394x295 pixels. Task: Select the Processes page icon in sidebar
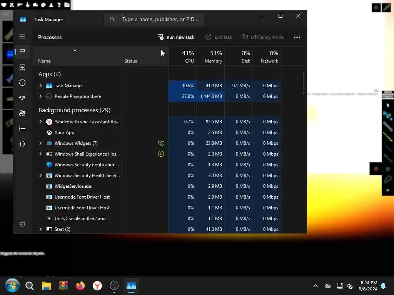[22, 52]
